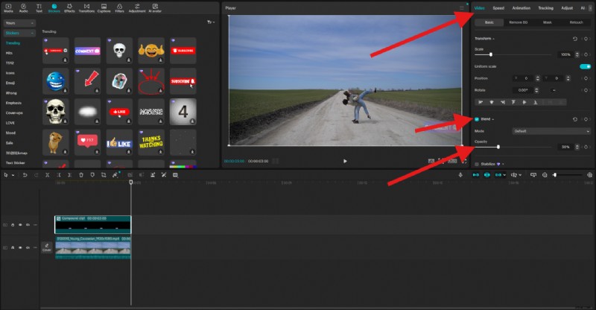The height and width of the screenshot is (310, 596).
Task: Open the Captions panel
Action: [x=104, y=8]
